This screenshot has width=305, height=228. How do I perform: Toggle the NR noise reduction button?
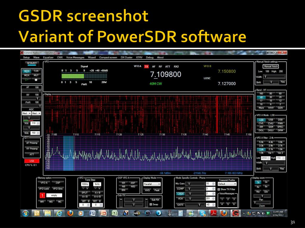(x=123, y=183)
